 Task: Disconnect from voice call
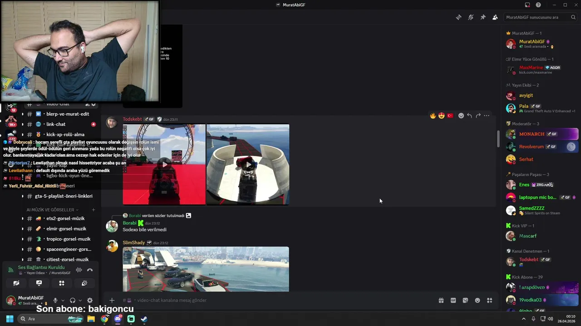coord(90,270)
